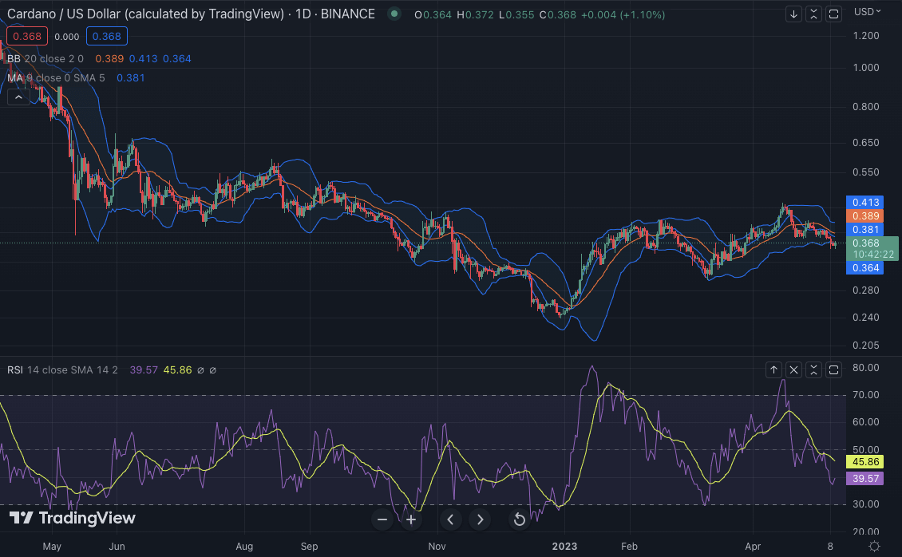Select the 1D interval label

pyautogui.click(x=303, y=14)
